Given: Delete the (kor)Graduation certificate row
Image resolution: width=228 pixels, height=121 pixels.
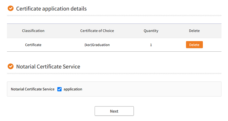Looking at the screenshot, I should pos(194,45).
